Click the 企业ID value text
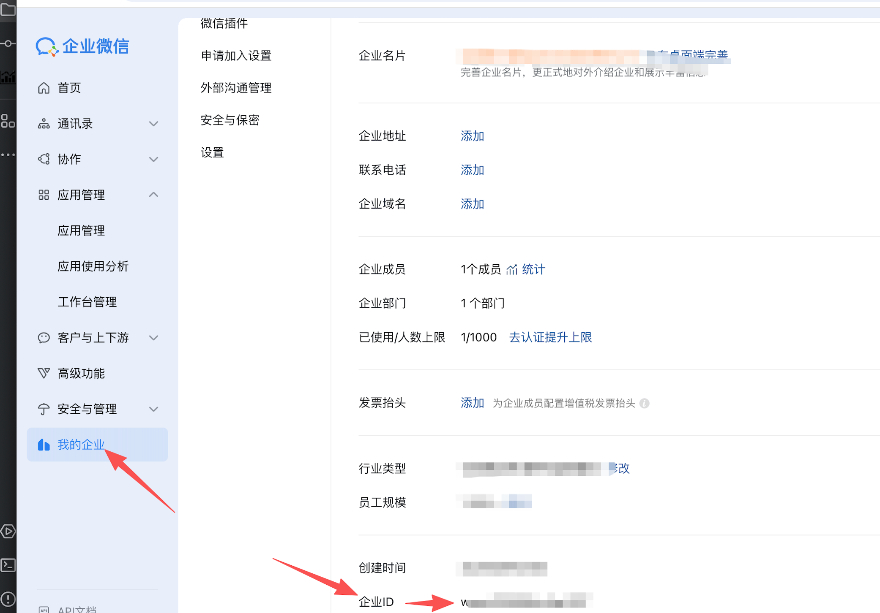The height and width of the screenshot is (613, 880). [526, 602]
